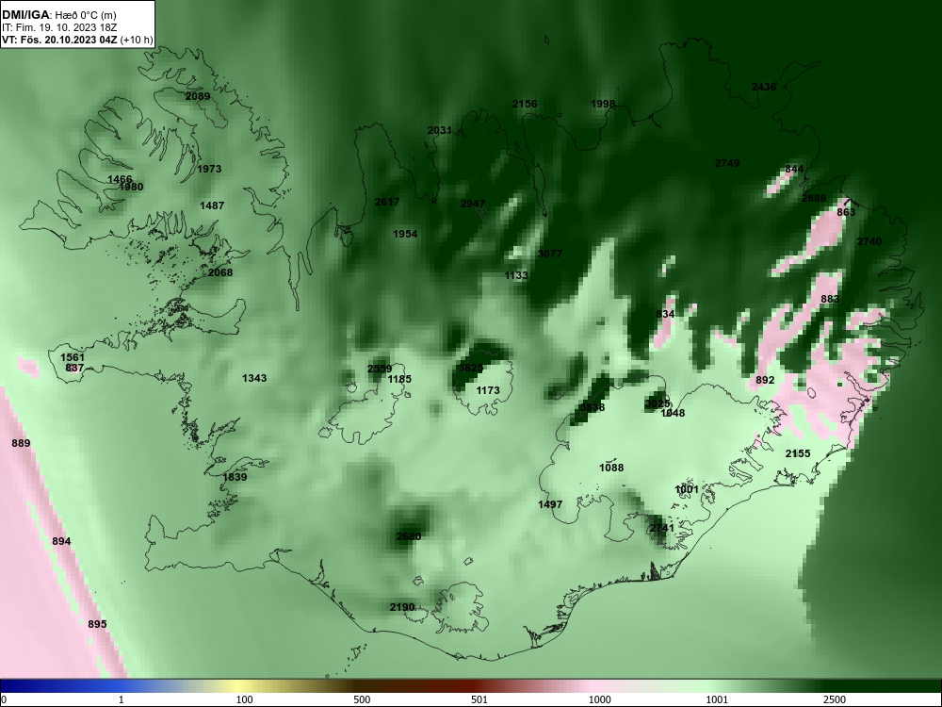Click the 500 legend tick label

[362, 699]
